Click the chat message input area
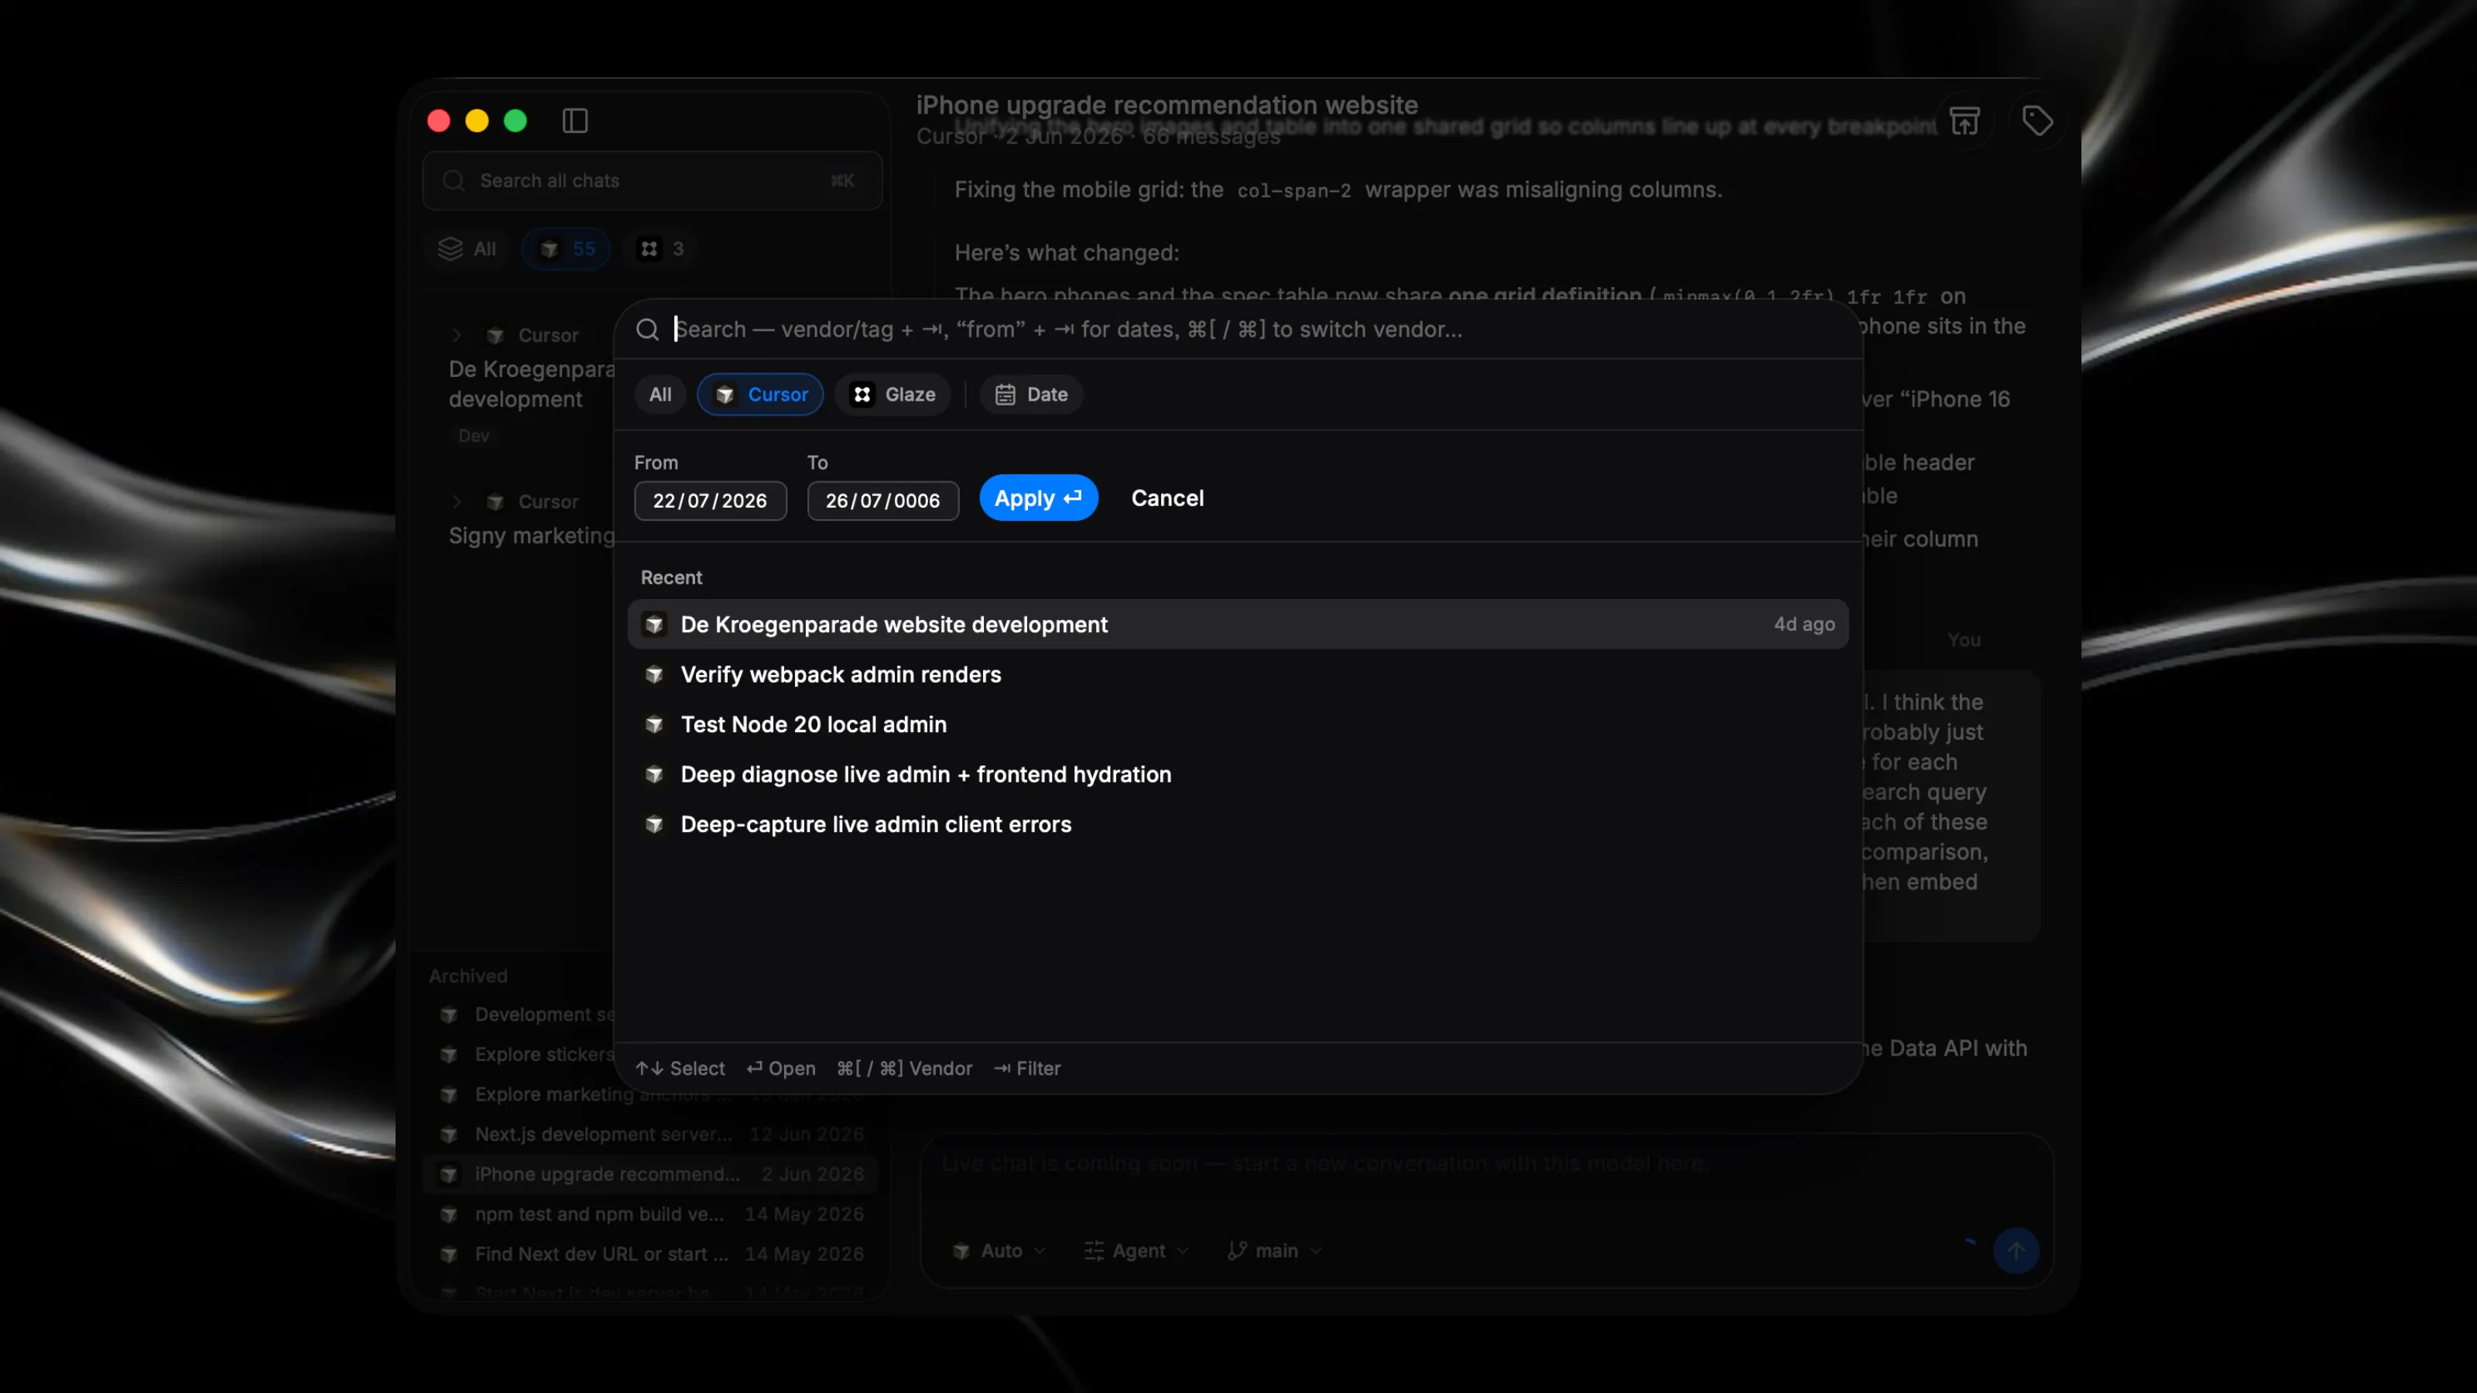The width and height of the screenshot is (2477, 1393). 1485,1164
